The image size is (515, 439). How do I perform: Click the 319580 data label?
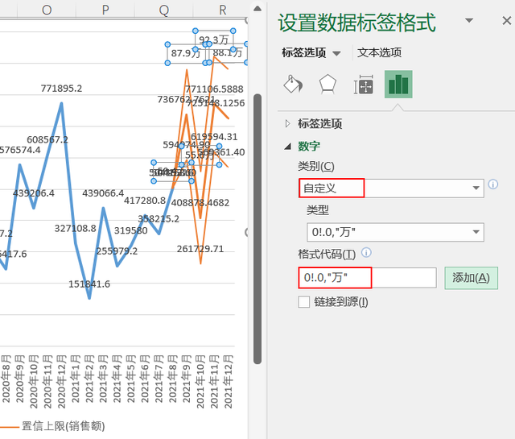point(130,230)
